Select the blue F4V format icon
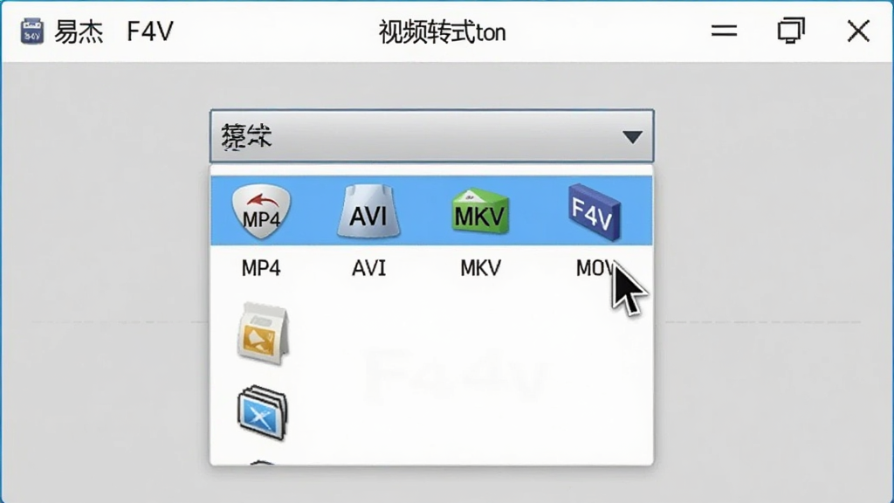Screen dimensions: 894x503 (594, 212)
